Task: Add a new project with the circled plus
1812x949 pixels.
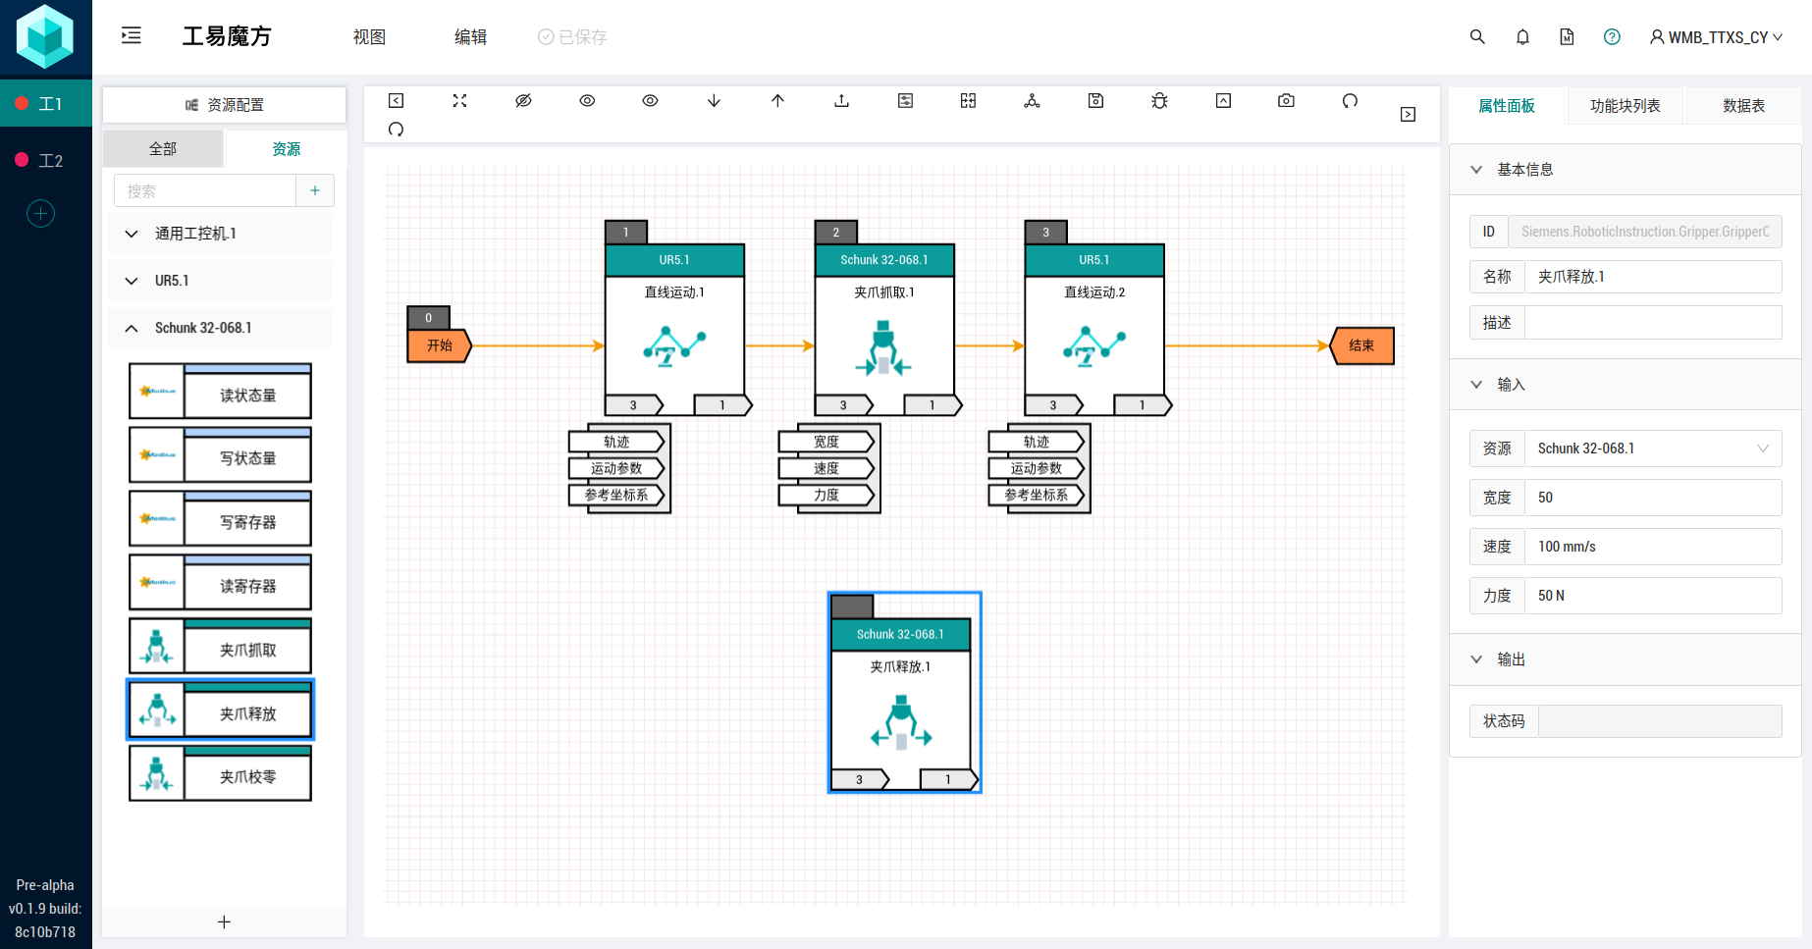Action: point(40,213)
